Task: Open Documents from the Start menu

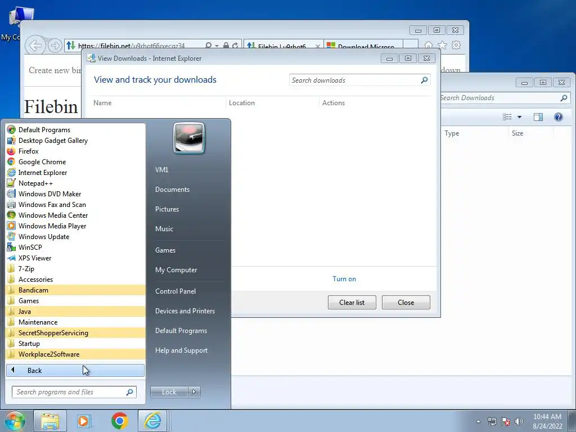Action: (172, 189)
